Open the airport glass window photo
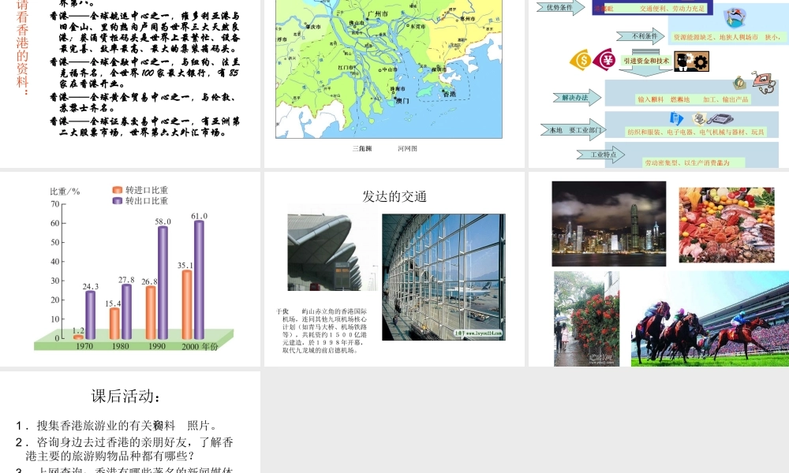 point(443,277)
